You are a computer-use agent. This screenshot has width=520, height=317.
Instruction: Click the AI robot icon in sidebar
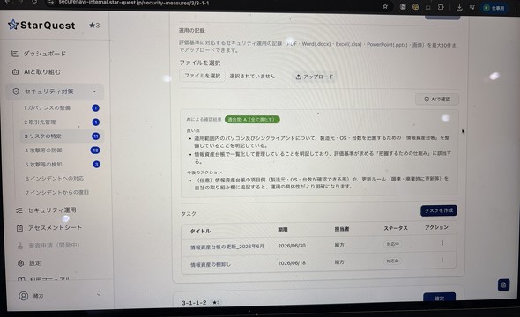click(x=15, y=71)
